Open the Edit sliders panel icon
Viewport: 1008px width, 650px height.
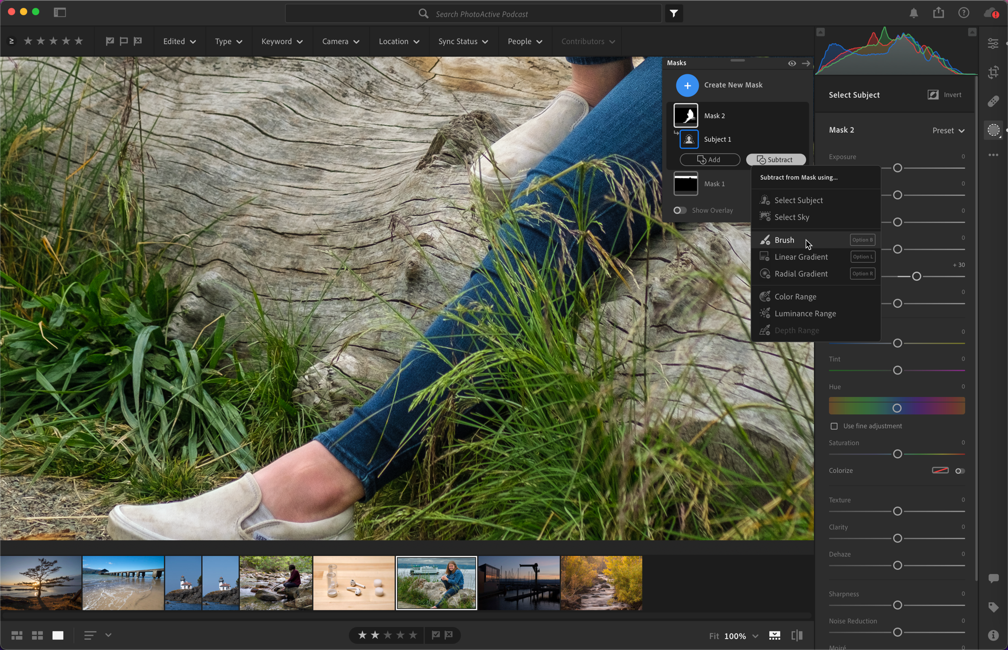(993, 44)
